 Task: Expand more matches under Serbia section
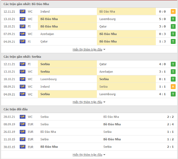[x=89, y=102]
